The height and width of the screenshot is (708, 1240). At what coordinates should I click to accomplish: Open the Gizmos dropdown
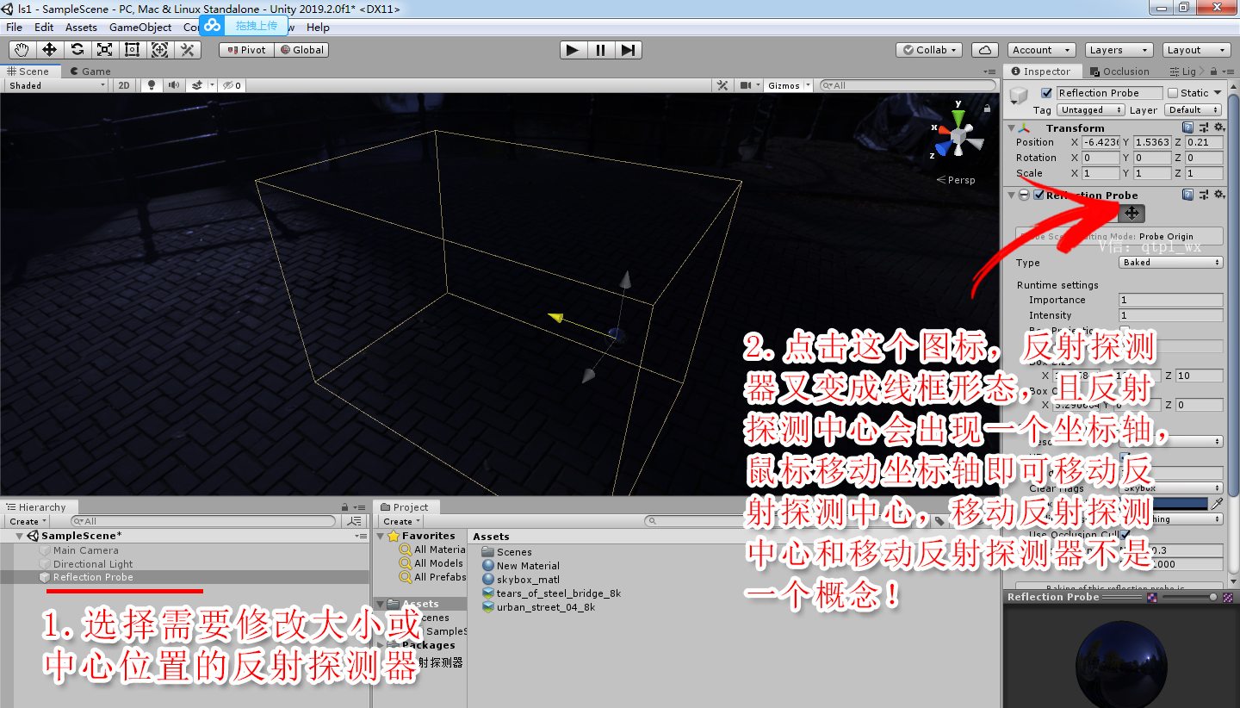788,85
